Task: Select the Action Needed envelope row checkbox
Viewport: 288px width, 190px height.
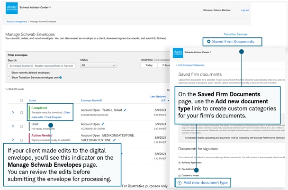Action: click(21, 140)
